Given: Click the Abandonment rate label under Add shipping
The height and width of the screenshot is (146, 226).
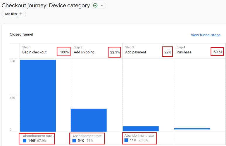Looking at the screenshot, I should tap(87, 136).
